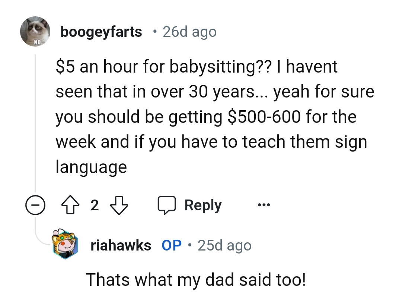Open the grumpy cat avatar profile

(x=35, y=32)
